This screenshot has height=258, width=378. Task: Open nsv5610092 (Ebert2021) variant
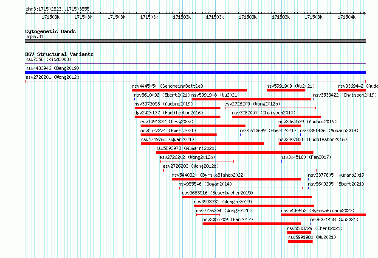point(162,95)
